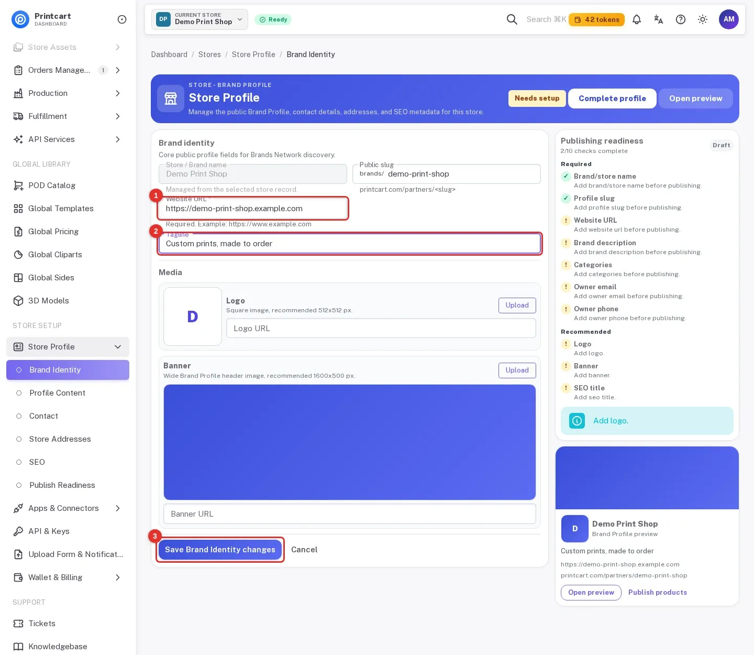The height and width of the screenshot is (655, 754).
Task: Toggle the light/dark theme sun icon
Action: click(x=703, y=19)
